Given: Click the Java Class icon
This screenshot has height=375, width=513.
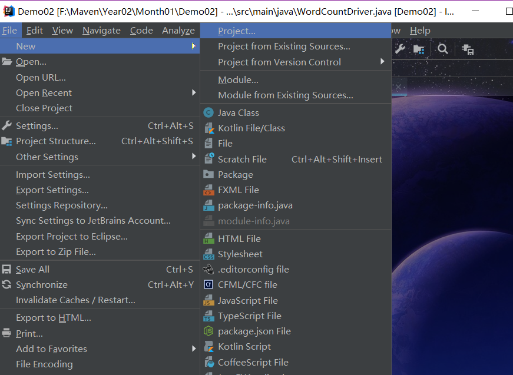Looking at the screenshot, I should (x=208, y=113).
